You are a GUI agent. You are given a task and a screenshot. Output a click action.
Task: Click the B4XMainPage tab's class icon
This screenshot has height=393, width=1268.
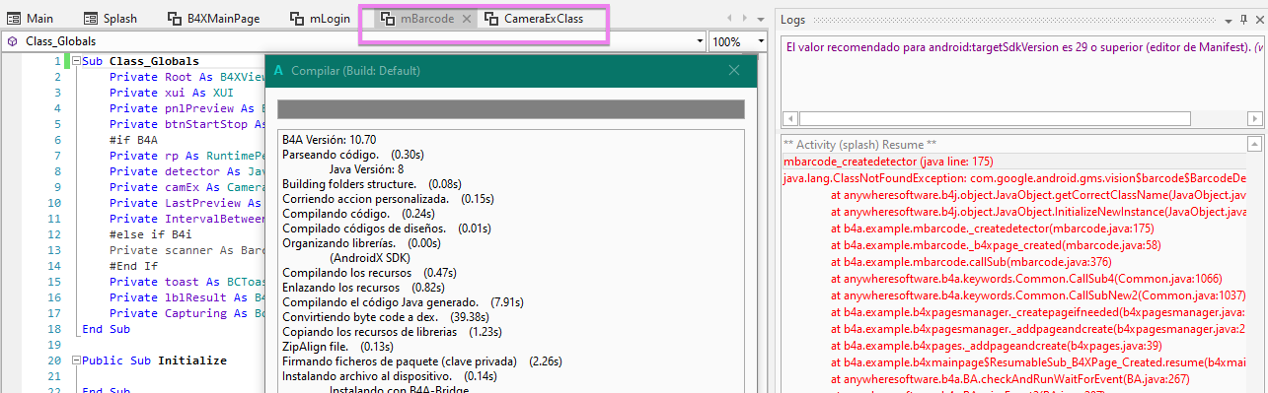175,18
